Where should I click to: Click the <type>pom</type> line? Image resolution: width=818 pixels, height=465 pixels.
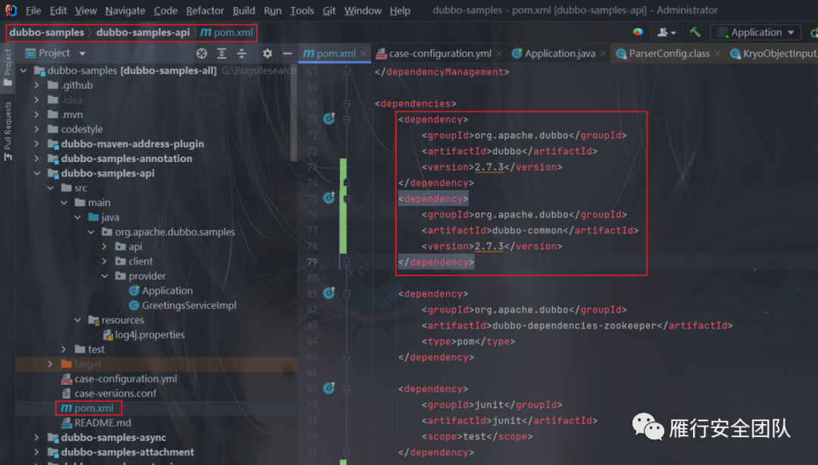[x=468, y=342]
